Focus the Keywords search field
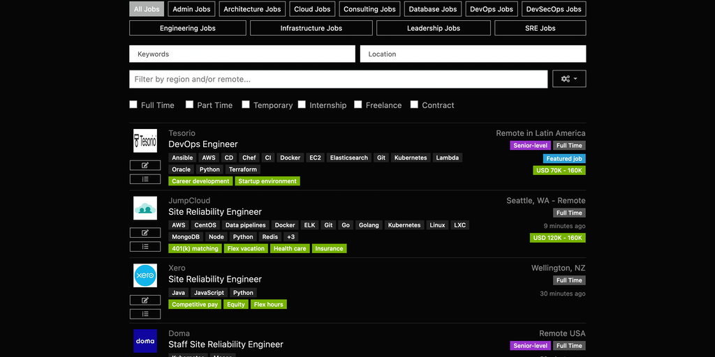715x357 pixels. coord(242,54)
